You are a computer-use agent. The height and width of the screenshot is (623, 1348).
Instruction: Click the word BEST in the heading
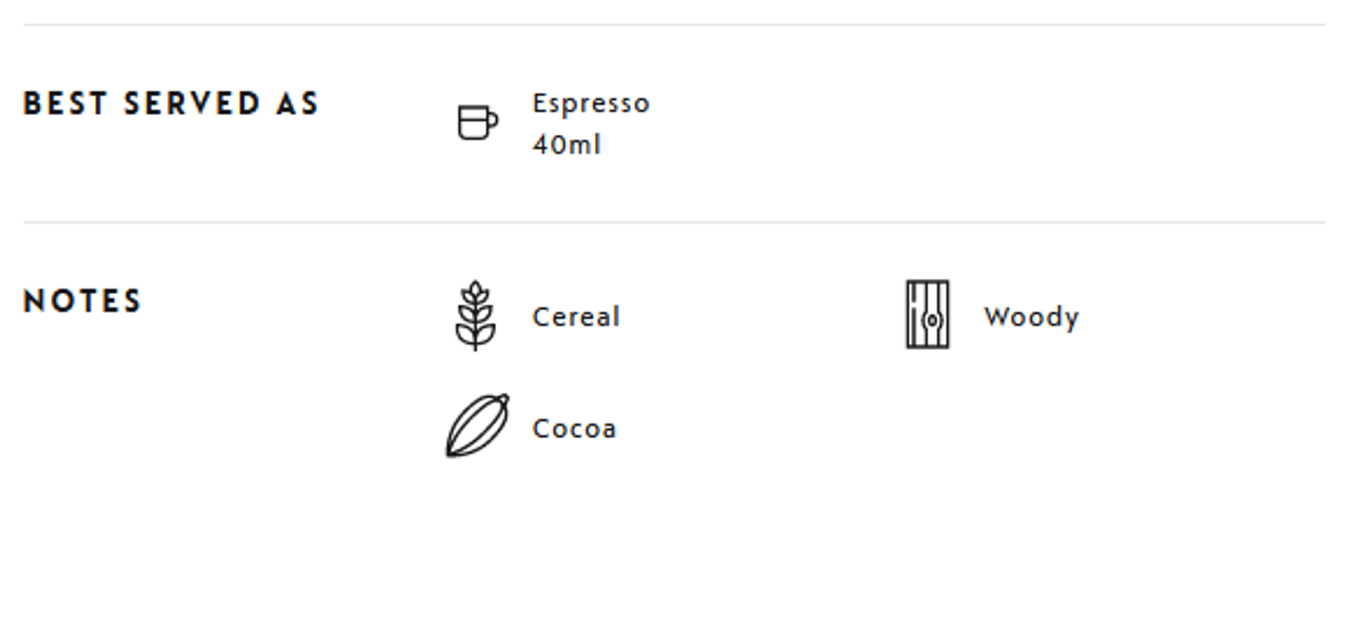coord(65,103)
